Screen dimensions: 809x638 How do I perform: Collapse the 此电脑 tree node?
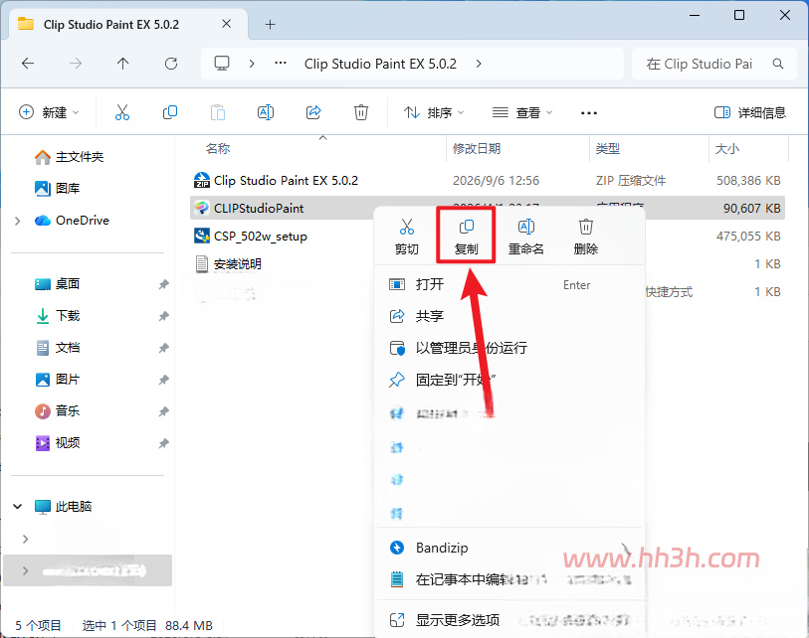18,507
